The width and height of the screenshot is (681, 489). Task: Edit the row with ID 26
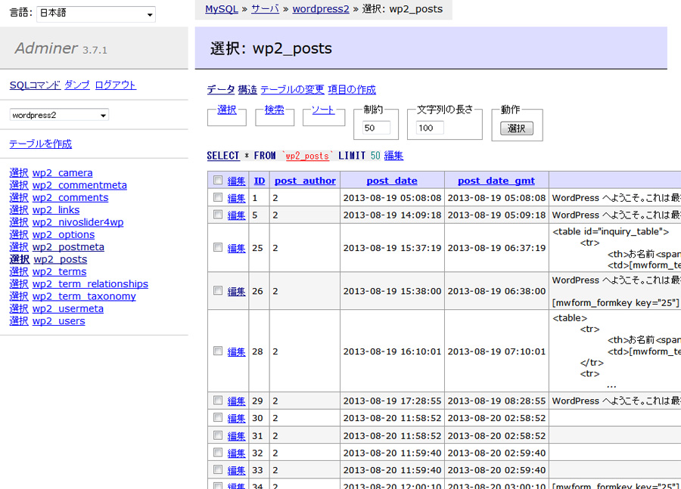[236, 292]
